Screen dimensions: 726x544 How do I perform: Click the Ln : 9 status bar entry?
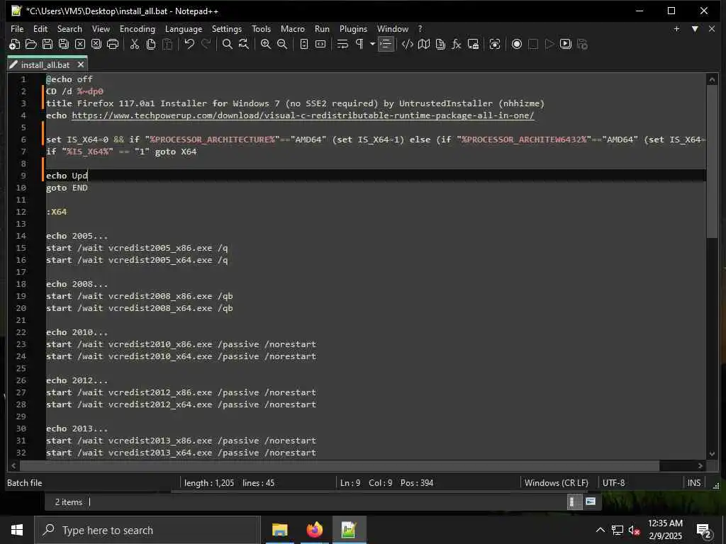coord(350,483)
